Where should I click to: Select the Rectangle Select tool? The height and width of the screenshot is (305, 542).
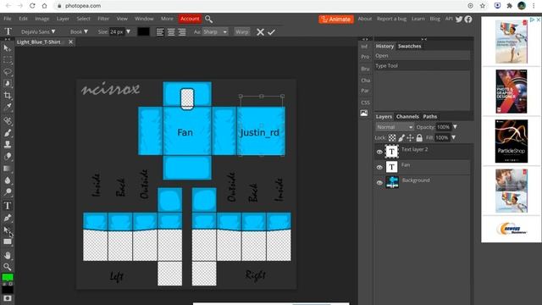(8, 60)
